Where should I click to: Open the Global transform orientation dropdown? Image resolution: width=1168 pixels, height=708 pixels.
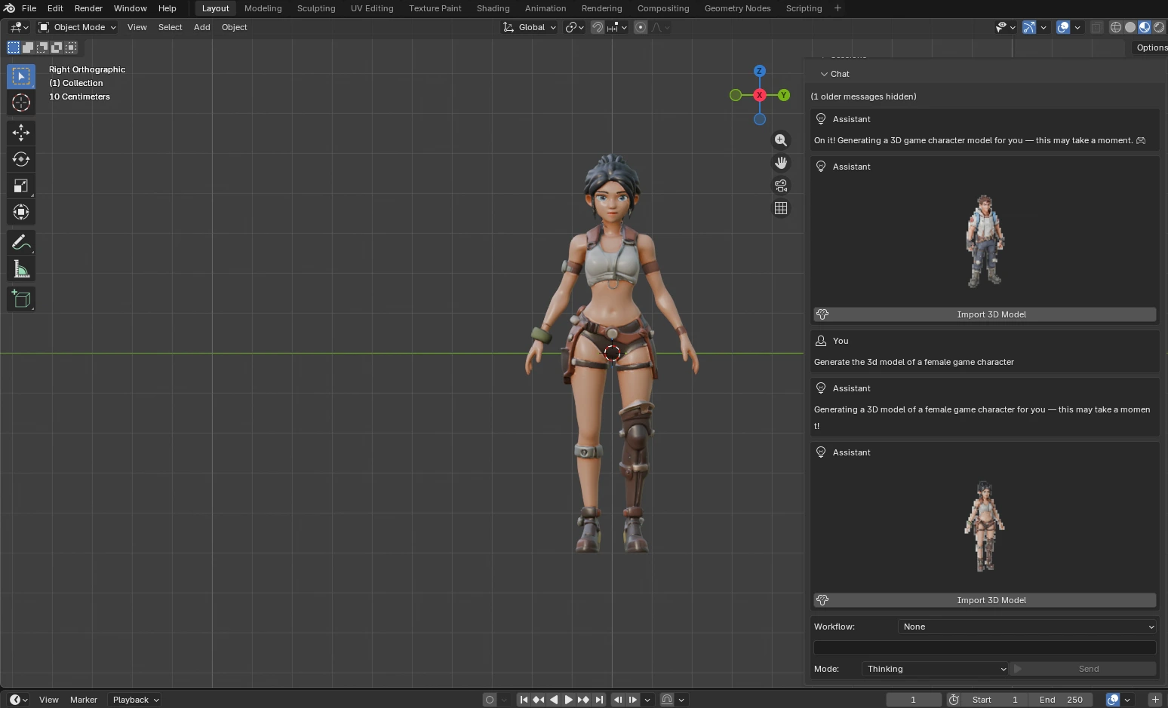529,27
